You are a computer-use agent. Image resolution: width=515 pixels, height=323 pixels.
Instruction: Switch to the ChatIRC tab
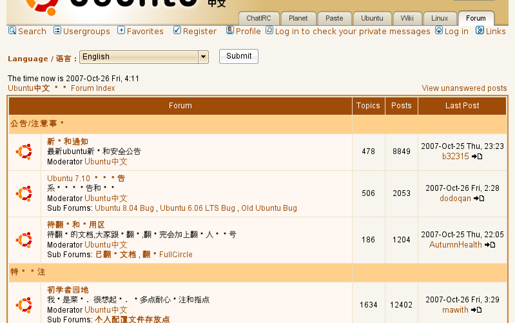coord(259,18)
